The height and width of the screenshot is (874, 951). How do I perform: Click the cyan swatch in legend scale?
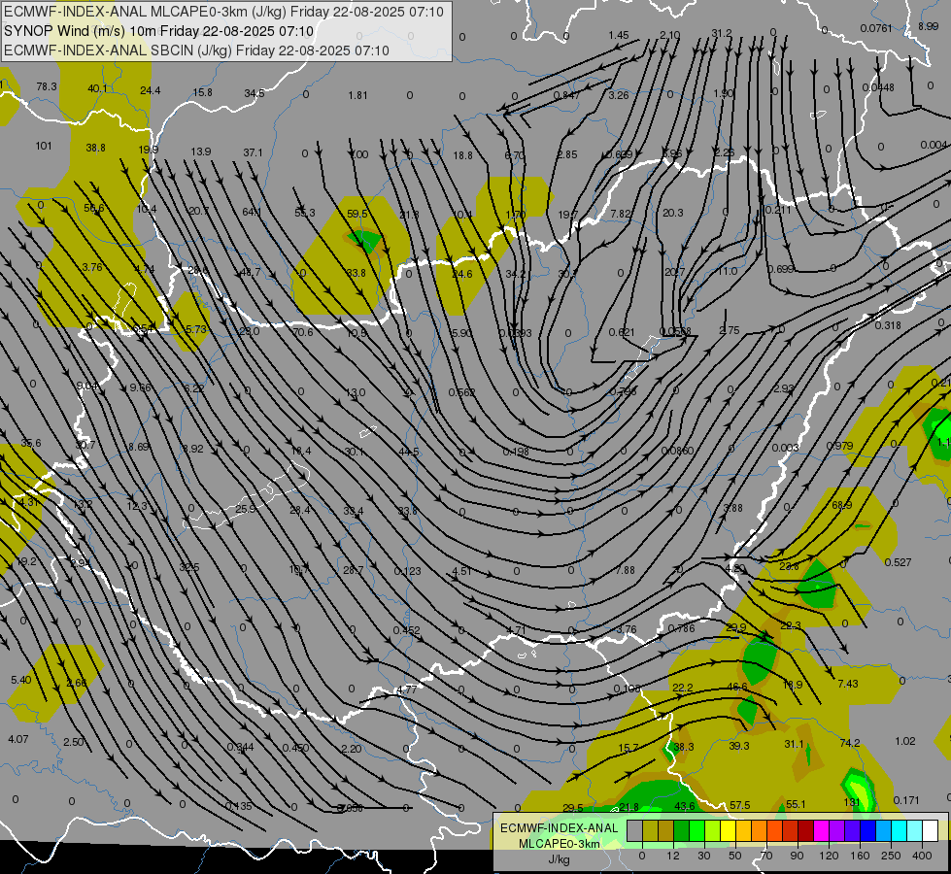click(899, 831)
